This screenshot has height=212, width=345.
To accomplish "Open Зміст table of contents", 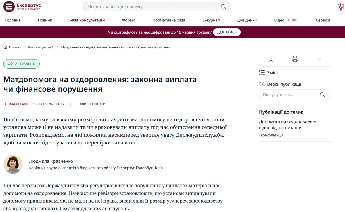I will click(273, 73).
